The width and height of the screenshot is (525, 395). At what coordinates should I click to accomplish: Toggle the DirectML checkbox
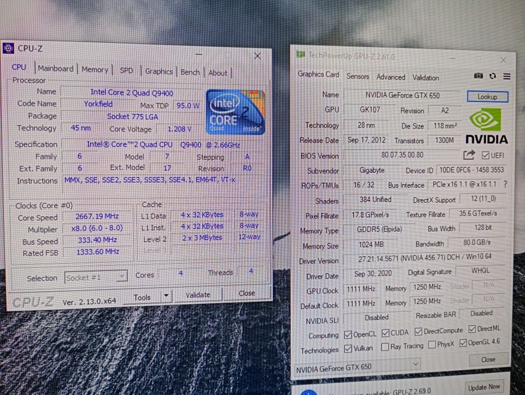point(472,329)
